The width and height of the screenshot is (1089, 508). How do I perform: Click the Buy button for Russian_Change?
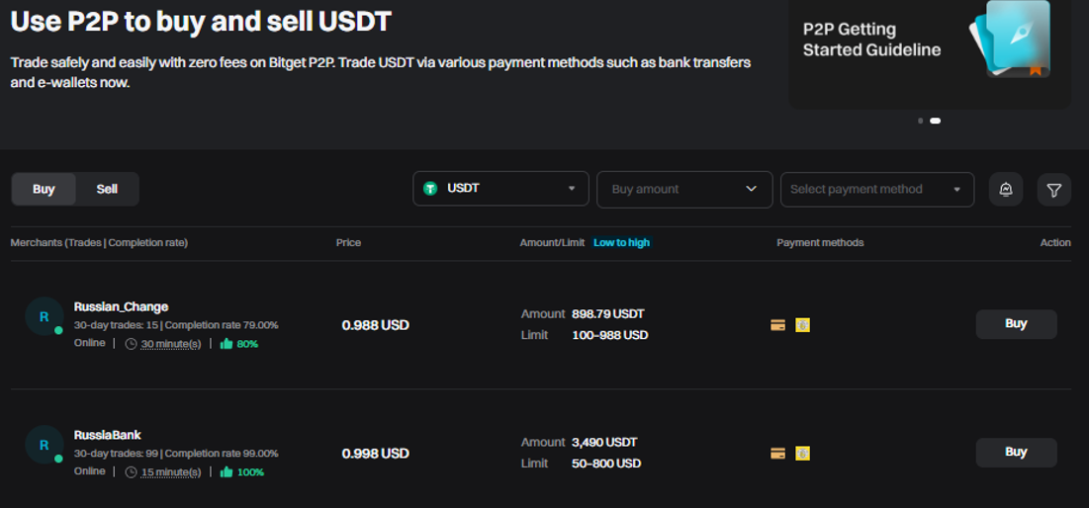click(x=1016, y=324)
